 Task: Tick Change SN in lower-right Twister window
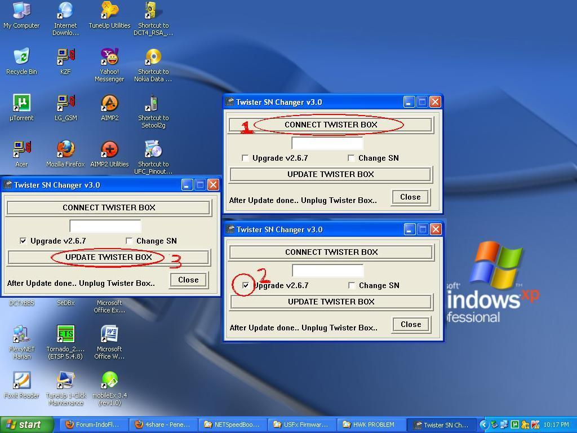pyautogui.click(x=352, y=285)
